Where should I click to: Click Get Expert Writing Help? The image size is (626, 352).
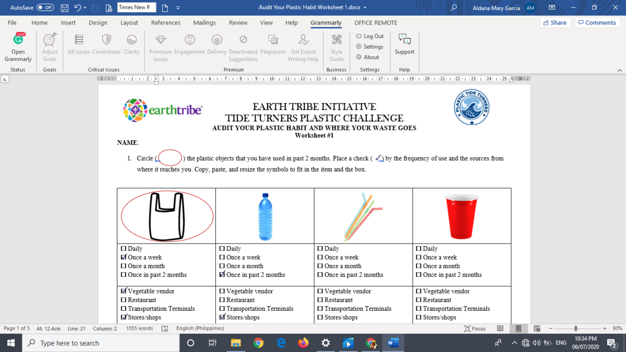click(x=303, y=46)
